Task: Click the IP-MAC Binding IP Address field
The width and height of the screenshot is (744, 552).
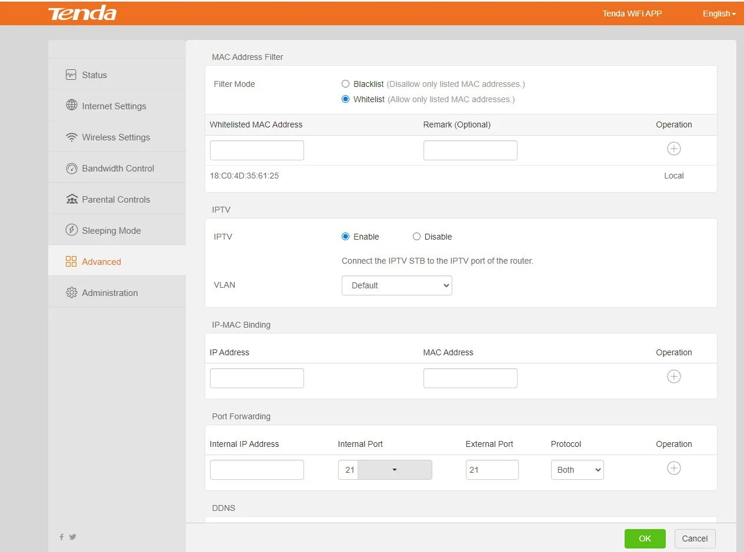Action: [257, 378]
